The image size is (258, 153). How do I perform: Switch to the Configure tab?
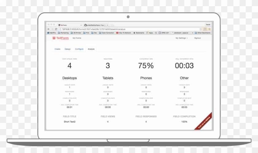pyautogui.click(x=79, y=49)
